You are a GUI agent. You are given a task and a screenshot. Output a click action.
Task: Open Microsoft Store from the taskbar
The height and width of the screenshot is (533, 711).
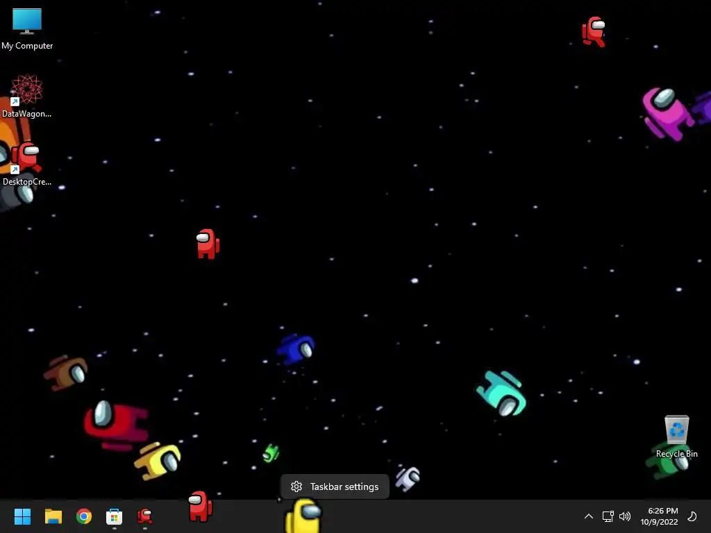point(115,516)
